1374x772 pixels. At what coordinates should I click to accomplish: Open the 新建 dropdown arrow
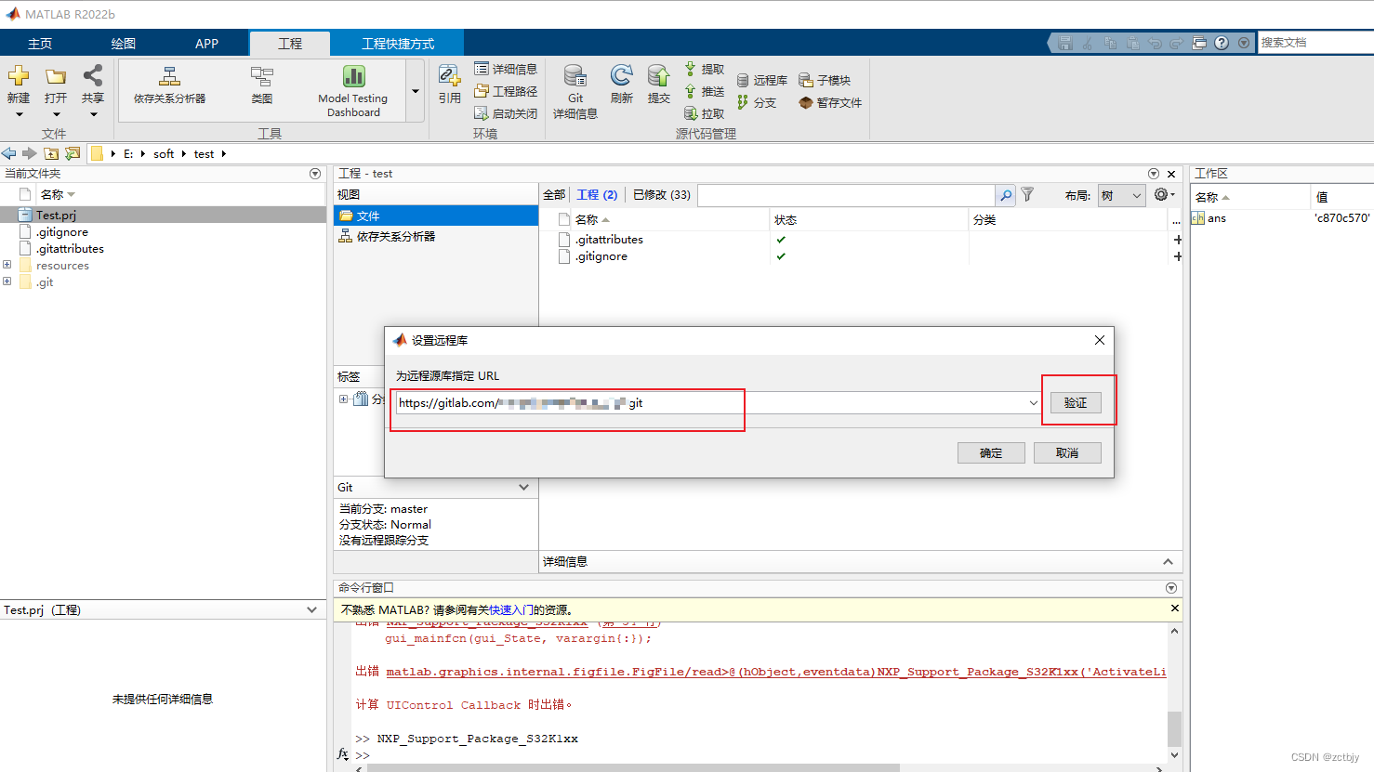[x=19, y=115]
